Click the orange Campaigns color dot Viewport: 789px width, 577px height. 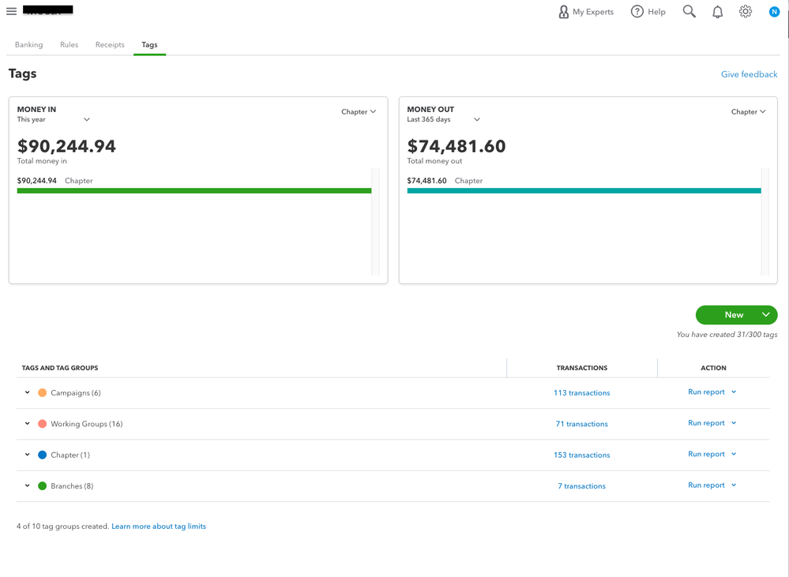[x=43, y=393]
